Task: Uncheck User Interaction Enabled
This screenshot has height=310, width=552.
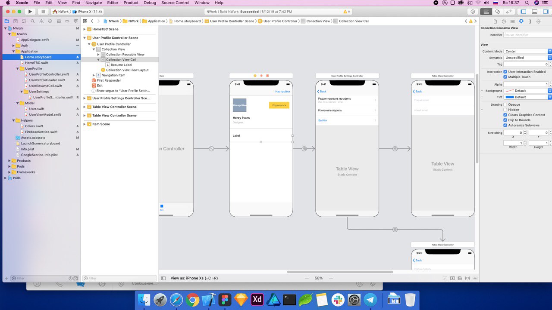Action: point(505,72)
